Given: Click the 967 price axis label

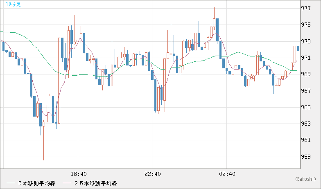Looking at the screenshot, I should click(306, 91).
